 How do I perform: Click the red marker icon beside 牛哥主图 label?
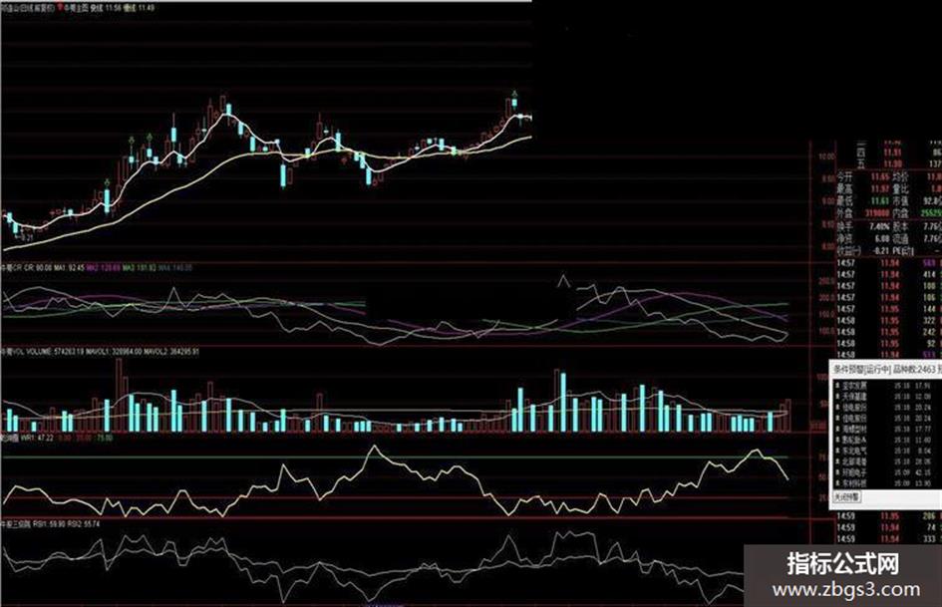click(x=60, y=8)
